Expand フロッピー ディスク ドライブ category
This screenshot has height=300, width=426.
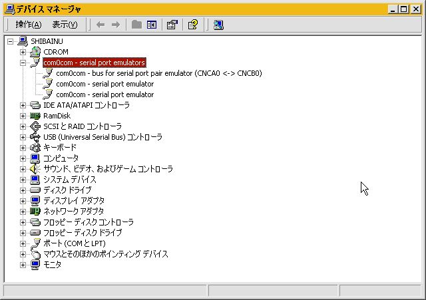pyautogui.click(x=23, y=233)
